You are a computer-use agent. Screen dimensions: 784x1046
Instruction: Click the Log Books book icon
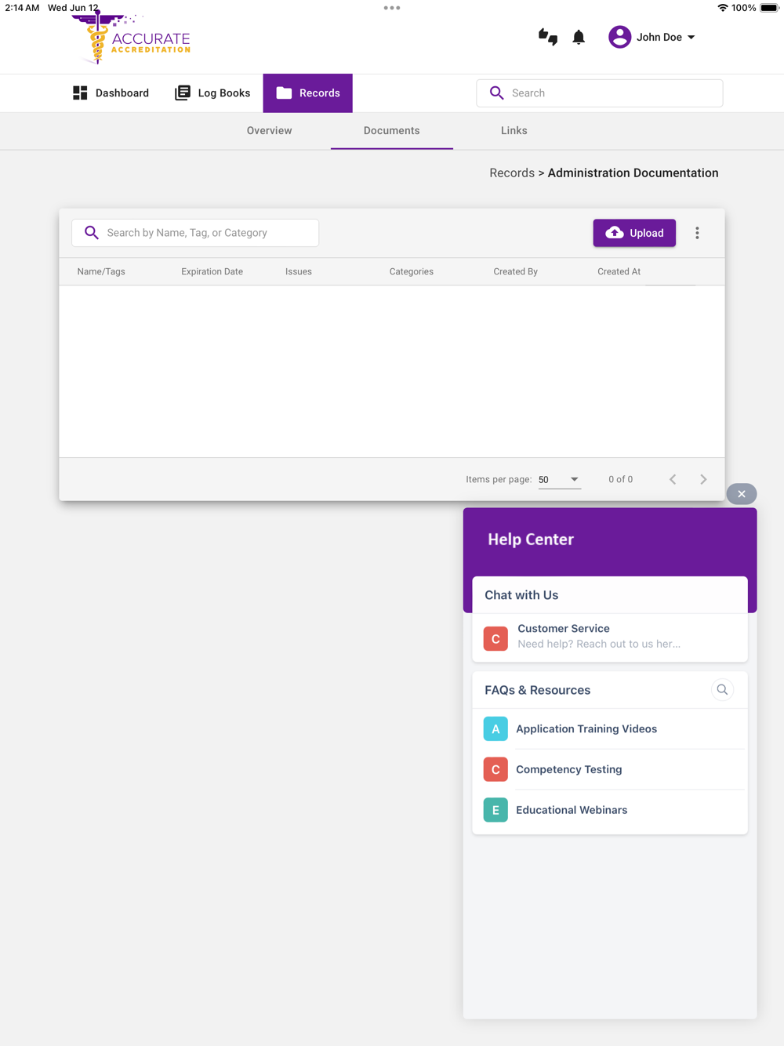pos(183,93)
